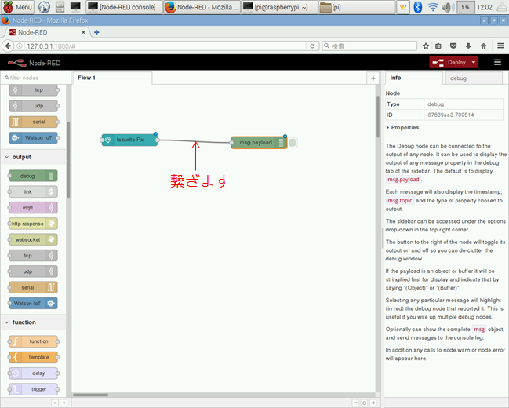Click the volume speaker tray icon
Image resolution: width=509 pixels, height=408 pixels.
448,7
